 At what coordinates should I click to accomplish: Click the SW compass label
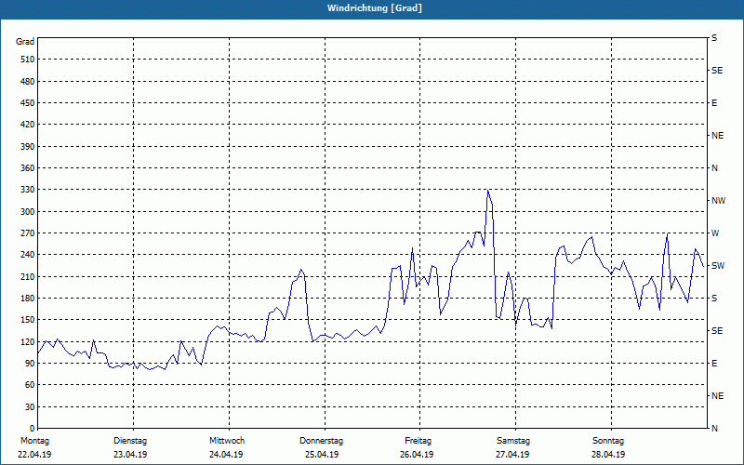(x=718, y=266)
